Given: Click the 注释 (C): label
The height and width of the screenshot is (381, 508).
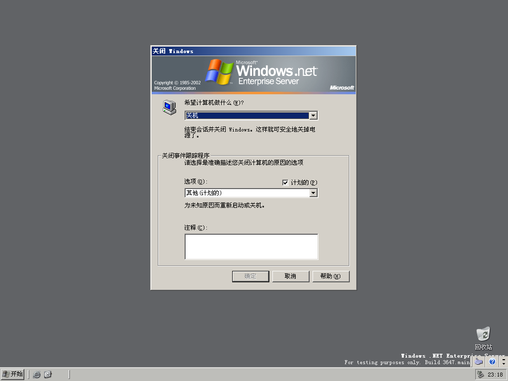Looking at the screenshot, I should pos(195,228).
